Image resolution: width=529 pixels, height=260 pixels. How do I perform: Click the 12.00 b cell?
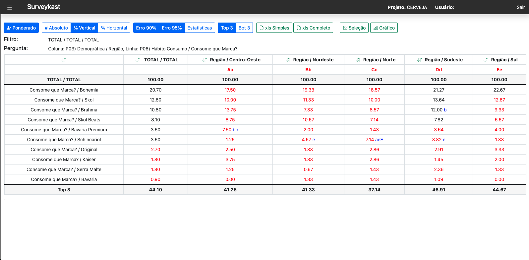point(439,110)
